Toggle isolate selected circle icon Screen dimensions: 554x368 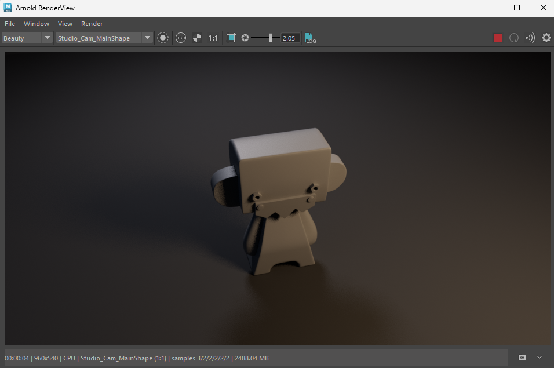pyautogui.click(x=162, y=38)
